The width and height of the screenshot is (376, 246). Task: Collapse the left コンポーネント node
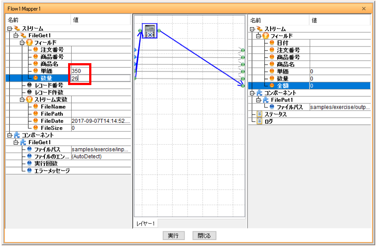point(10,135)
